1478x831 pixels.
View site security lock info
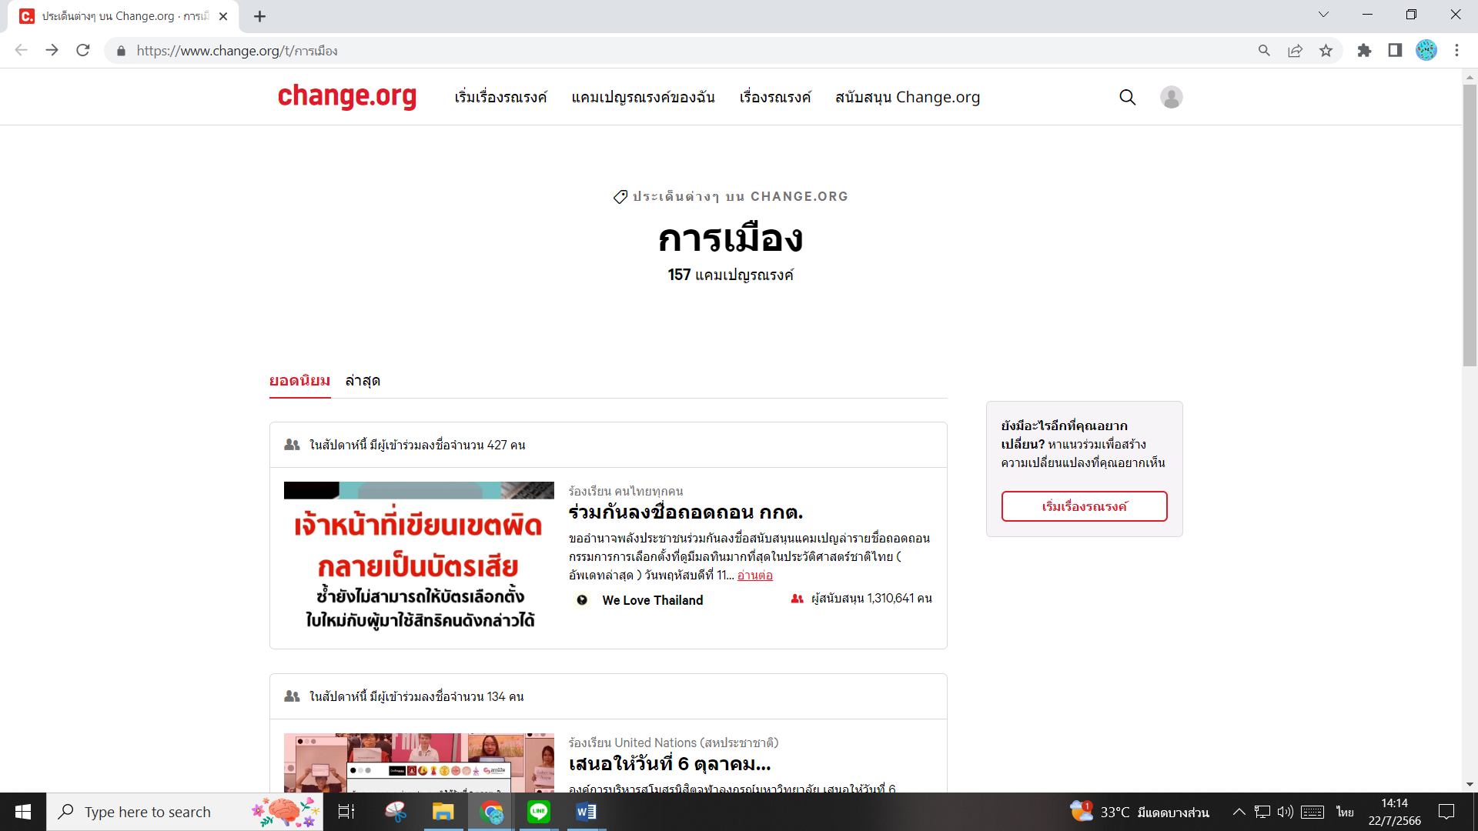click(x=121, y=51)
